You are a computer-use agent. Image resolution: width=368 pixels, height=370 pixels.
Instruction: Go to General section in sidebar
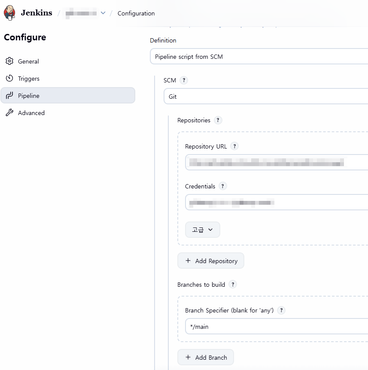pyautogui.click(x=68, y=61)
